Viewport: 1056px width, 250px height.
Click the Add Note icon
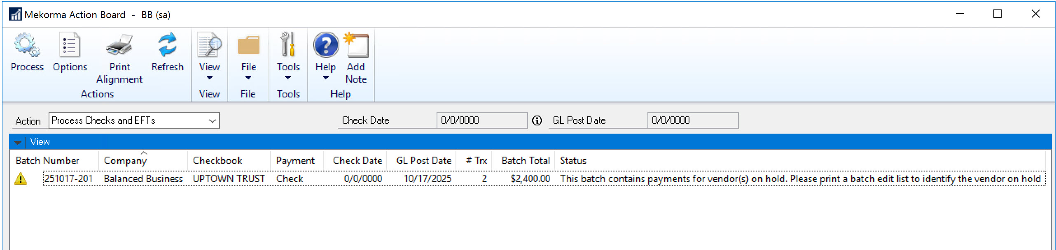click(x=356, y=46)
